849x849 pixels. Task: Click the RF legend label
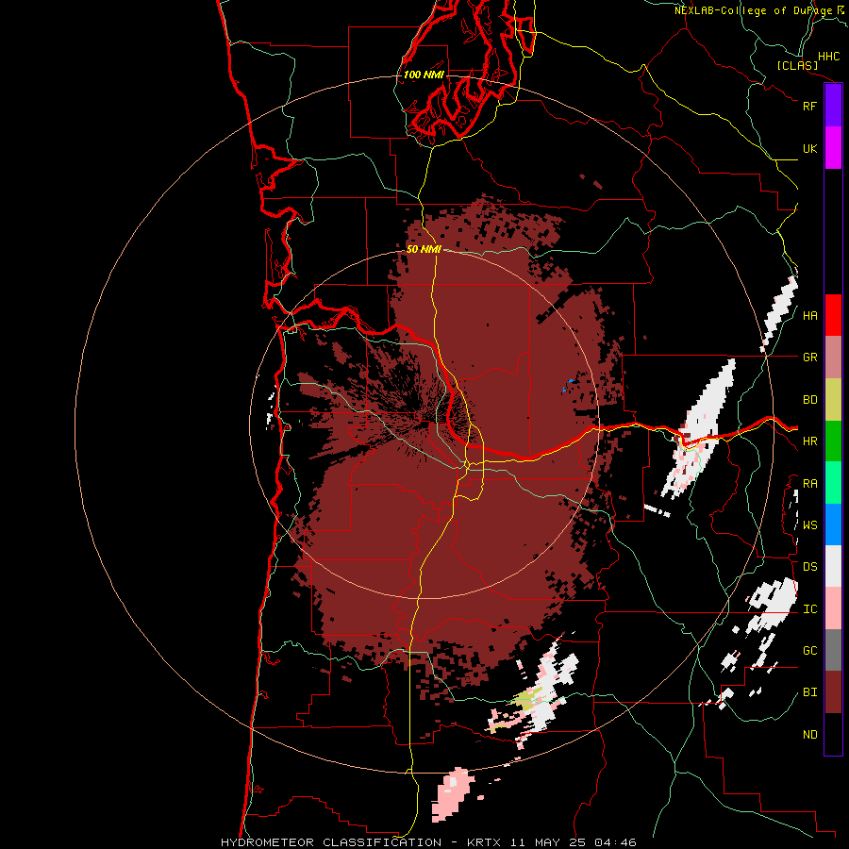click(x=809, y=106)
